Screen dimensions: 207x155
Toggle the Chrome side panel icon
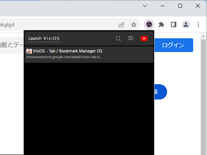coord(174,24)
